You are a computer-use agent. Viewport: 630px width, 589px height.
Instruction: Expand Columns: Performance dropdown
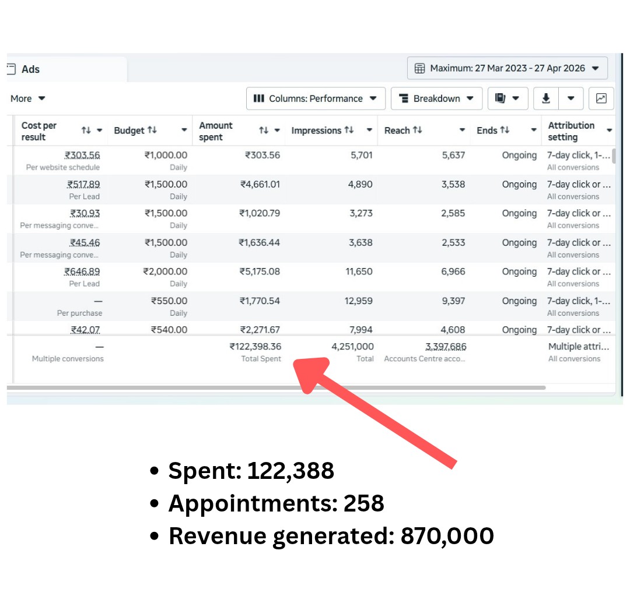(x=316, y=98)
